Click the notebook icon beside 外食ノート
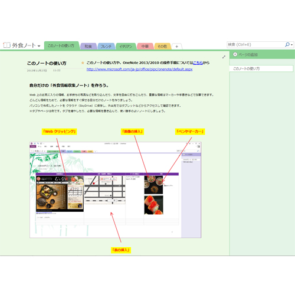The width and height of the screenshot is (295, 295). pyautogui.click(x=6, y=45)
